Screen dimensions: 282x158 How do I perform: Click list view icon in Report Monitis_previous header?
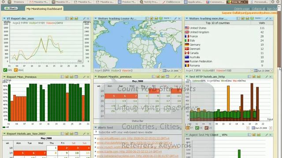[x=153, y=77]
